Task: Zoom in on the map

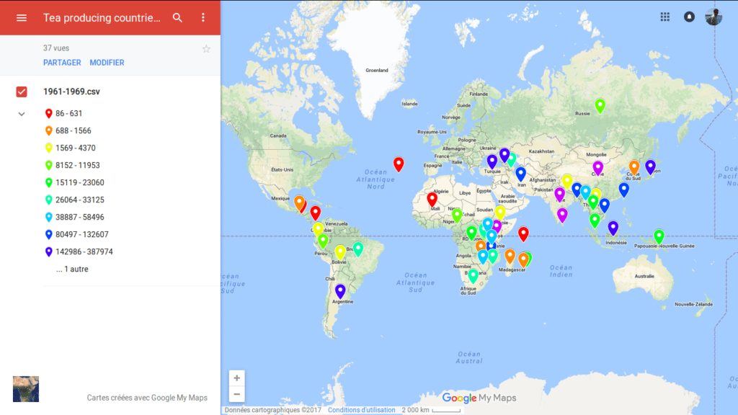Action: click(x=236, y=378)
